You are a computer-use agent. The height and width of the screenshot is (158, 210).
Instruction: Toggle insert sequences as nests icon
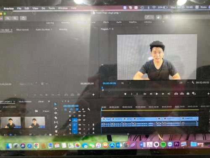pyautogui.click(x=66, y=110)
